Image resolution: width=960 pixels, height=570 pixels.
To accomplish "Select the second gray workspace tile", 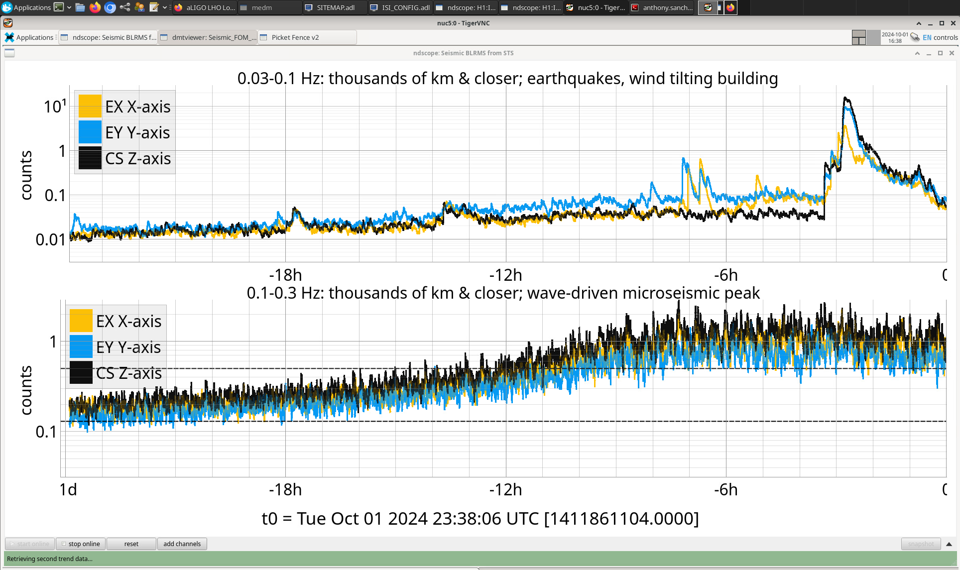I will tap(873, 37).
